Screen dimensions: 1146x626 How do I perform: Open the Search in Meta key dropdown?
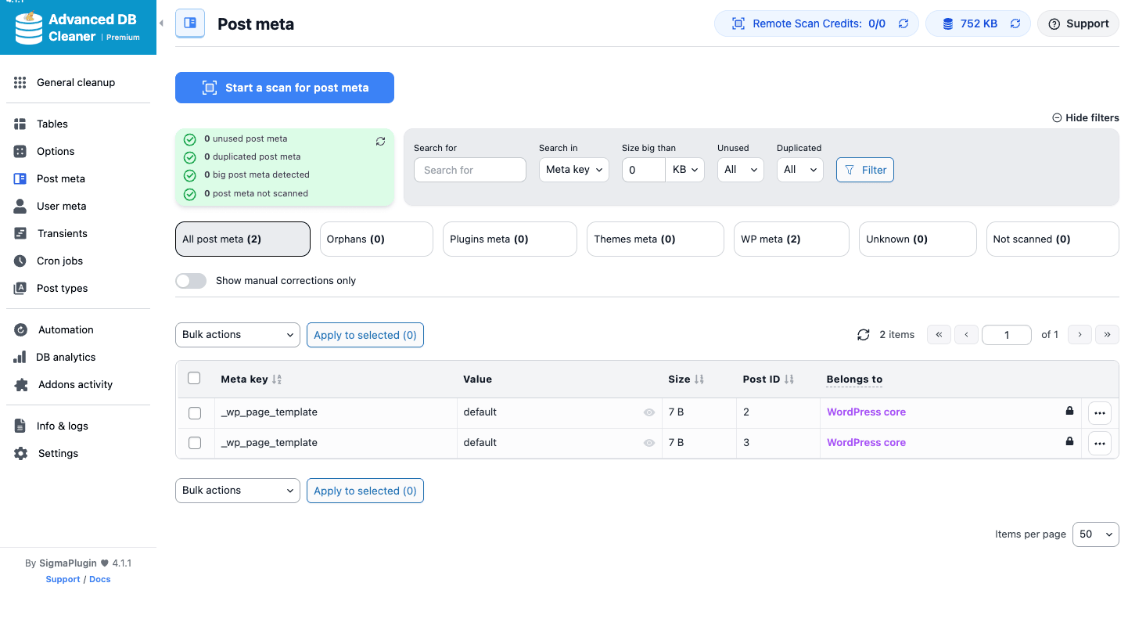coord(574,170)
